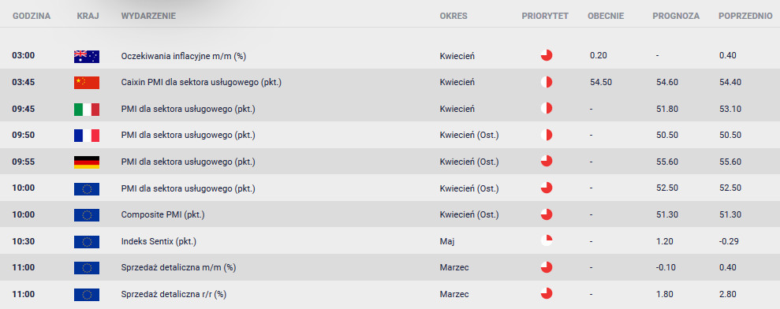This screenshot has height=309, width=780.
Task: Sort by the PRIORYTET column header
Action: (545, 16)
